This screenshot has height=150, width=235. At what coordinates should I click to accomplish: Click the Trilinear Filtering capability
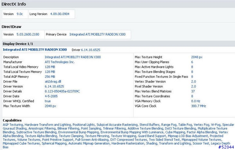click(114, 128)
